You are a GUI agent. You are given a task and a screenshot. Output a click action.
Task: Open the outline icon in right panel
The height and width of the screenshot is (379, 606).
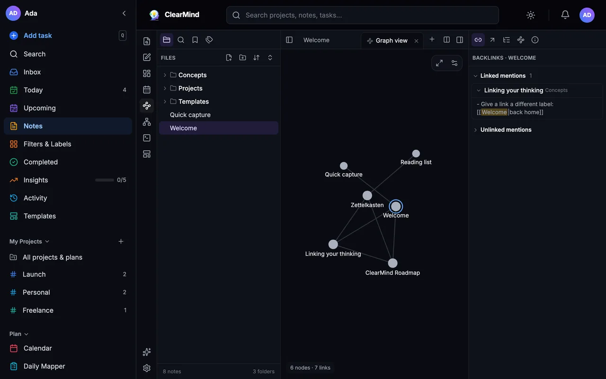coord(507,40)
